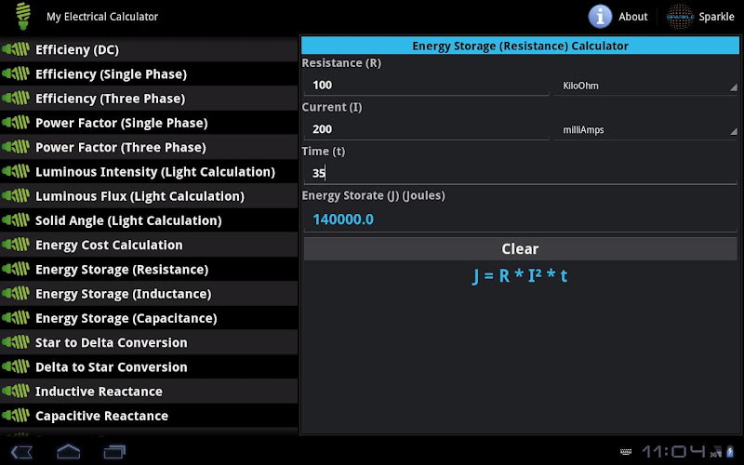744x465 pixels.
Task: Open the About info icon
Action: (x=600, y=17)
